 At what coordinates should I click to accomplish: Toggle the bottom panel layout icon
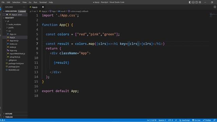click(x=193, y=2)
